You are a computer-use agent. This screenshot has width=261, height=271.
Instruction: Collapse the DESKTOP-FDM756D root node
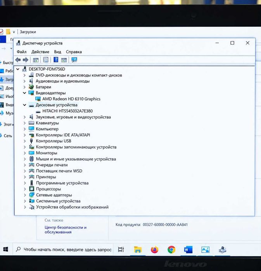pos(18,69)
